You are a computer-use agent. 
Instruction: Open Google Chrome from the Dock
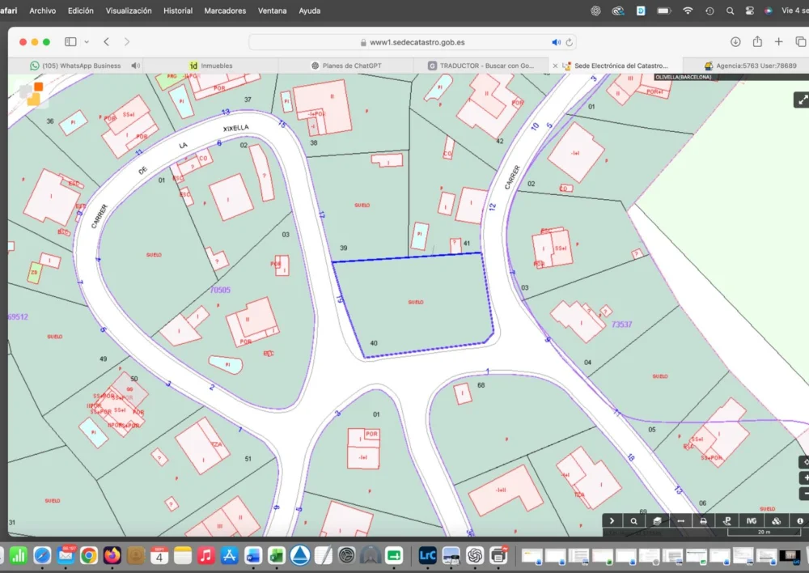[89, 555]
